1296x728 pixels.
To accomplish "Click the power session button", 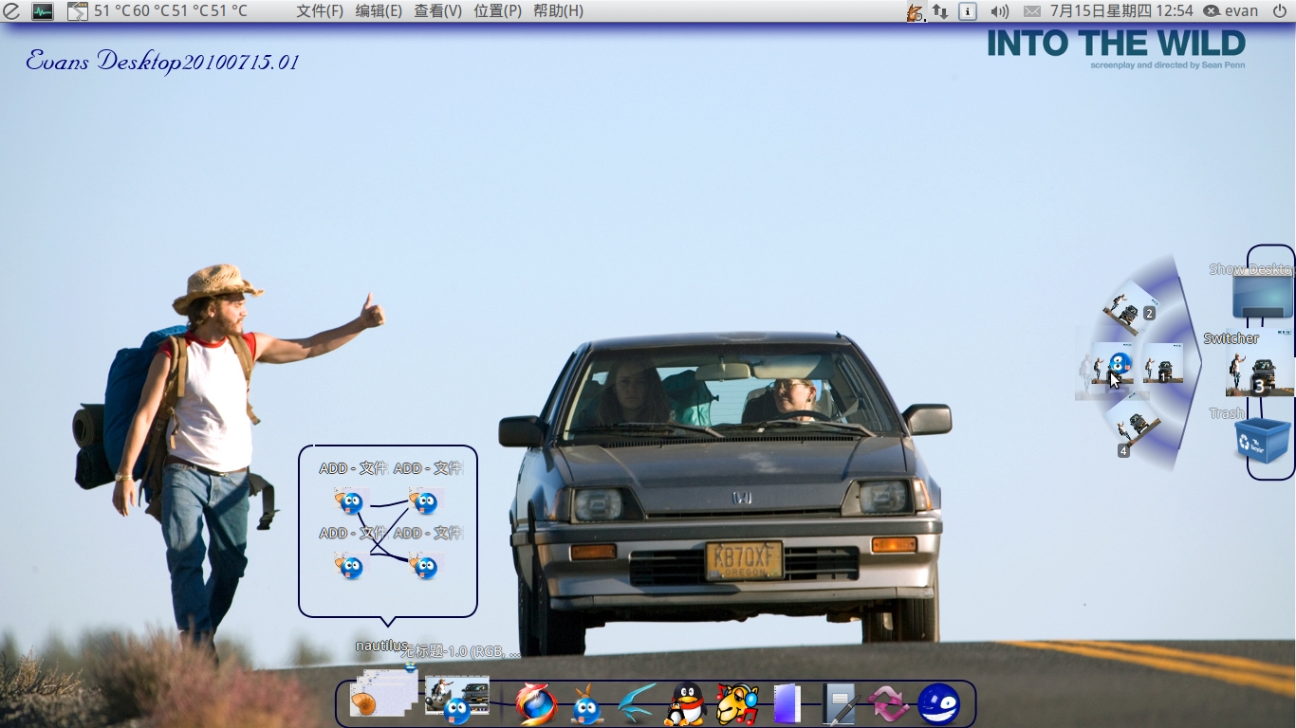I will pyautogui.click(x=1280, y=11).
